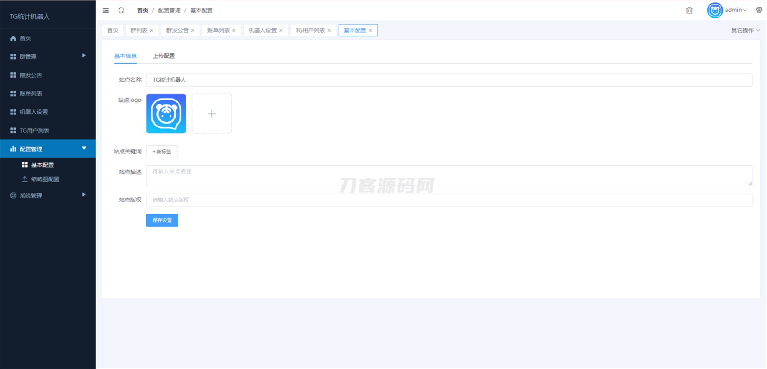Switch to the 机器人设置 tab

click(263, 30)
